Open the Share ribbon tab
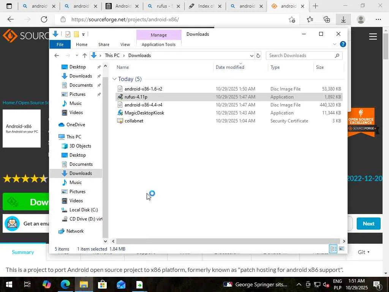Viewport: 389px width, 292px height. coord(104,44)
